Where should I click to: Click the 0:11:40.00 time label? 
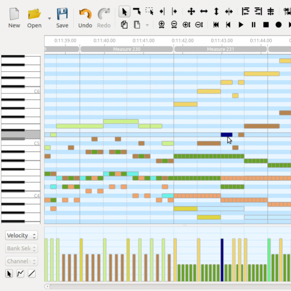[x=105, y=41]
